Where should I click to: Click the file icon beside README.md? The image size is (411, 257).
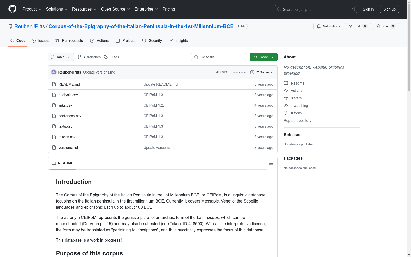(x=54, y=84)
